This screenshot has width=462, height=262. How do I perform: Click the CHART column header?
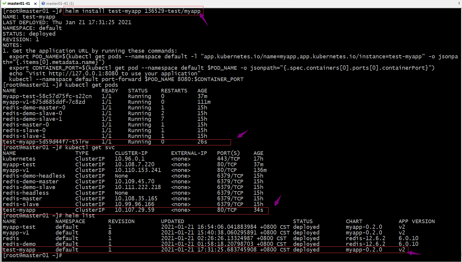(x=354, y=222)
